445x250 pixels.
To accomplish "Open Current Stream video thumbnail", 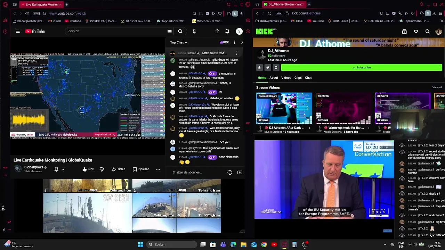I will click(x=284, y=108).
